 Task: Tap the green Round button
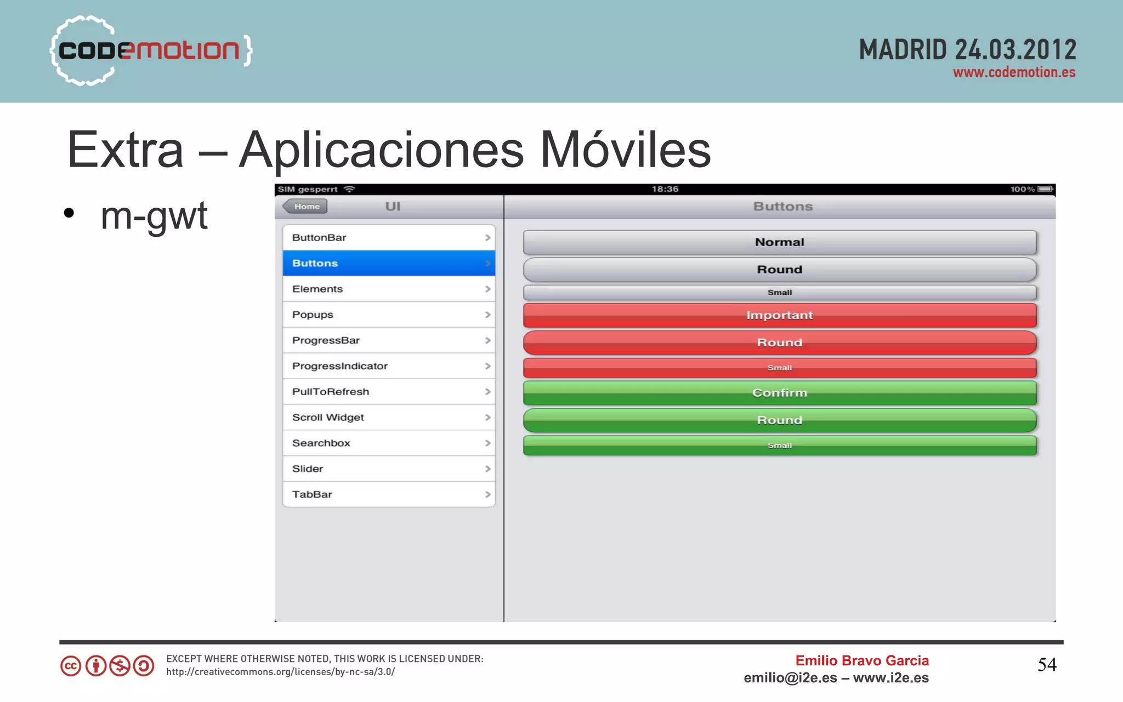point(780,420)
